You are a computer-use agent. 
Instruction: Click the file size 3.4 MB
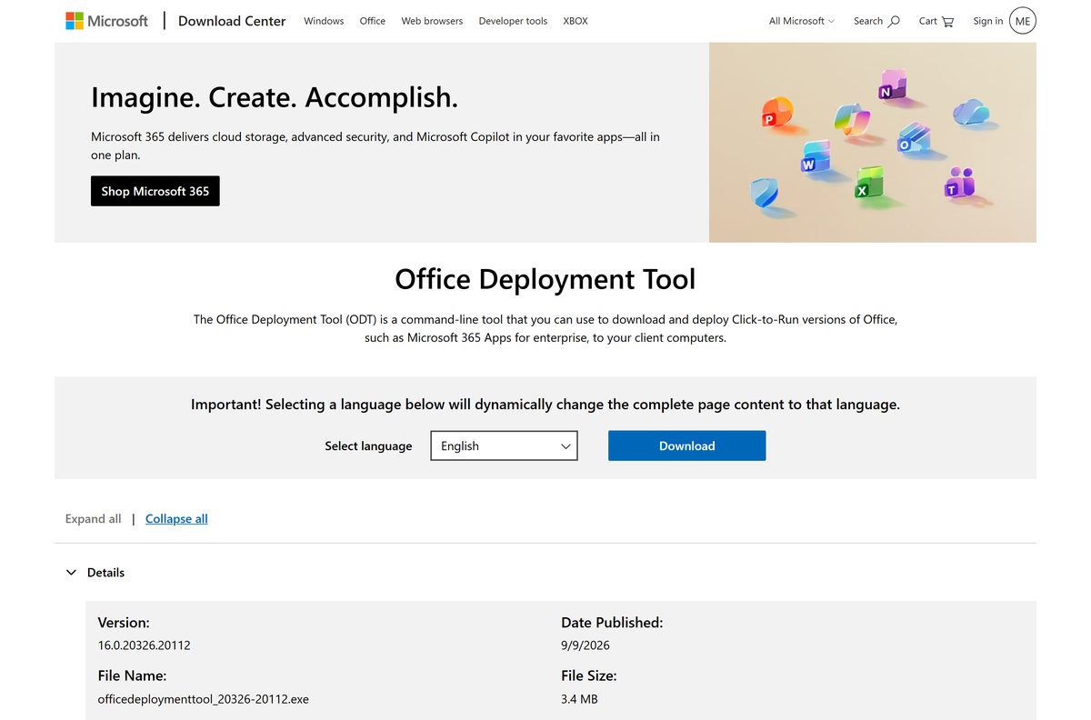[x=579, y=699]
